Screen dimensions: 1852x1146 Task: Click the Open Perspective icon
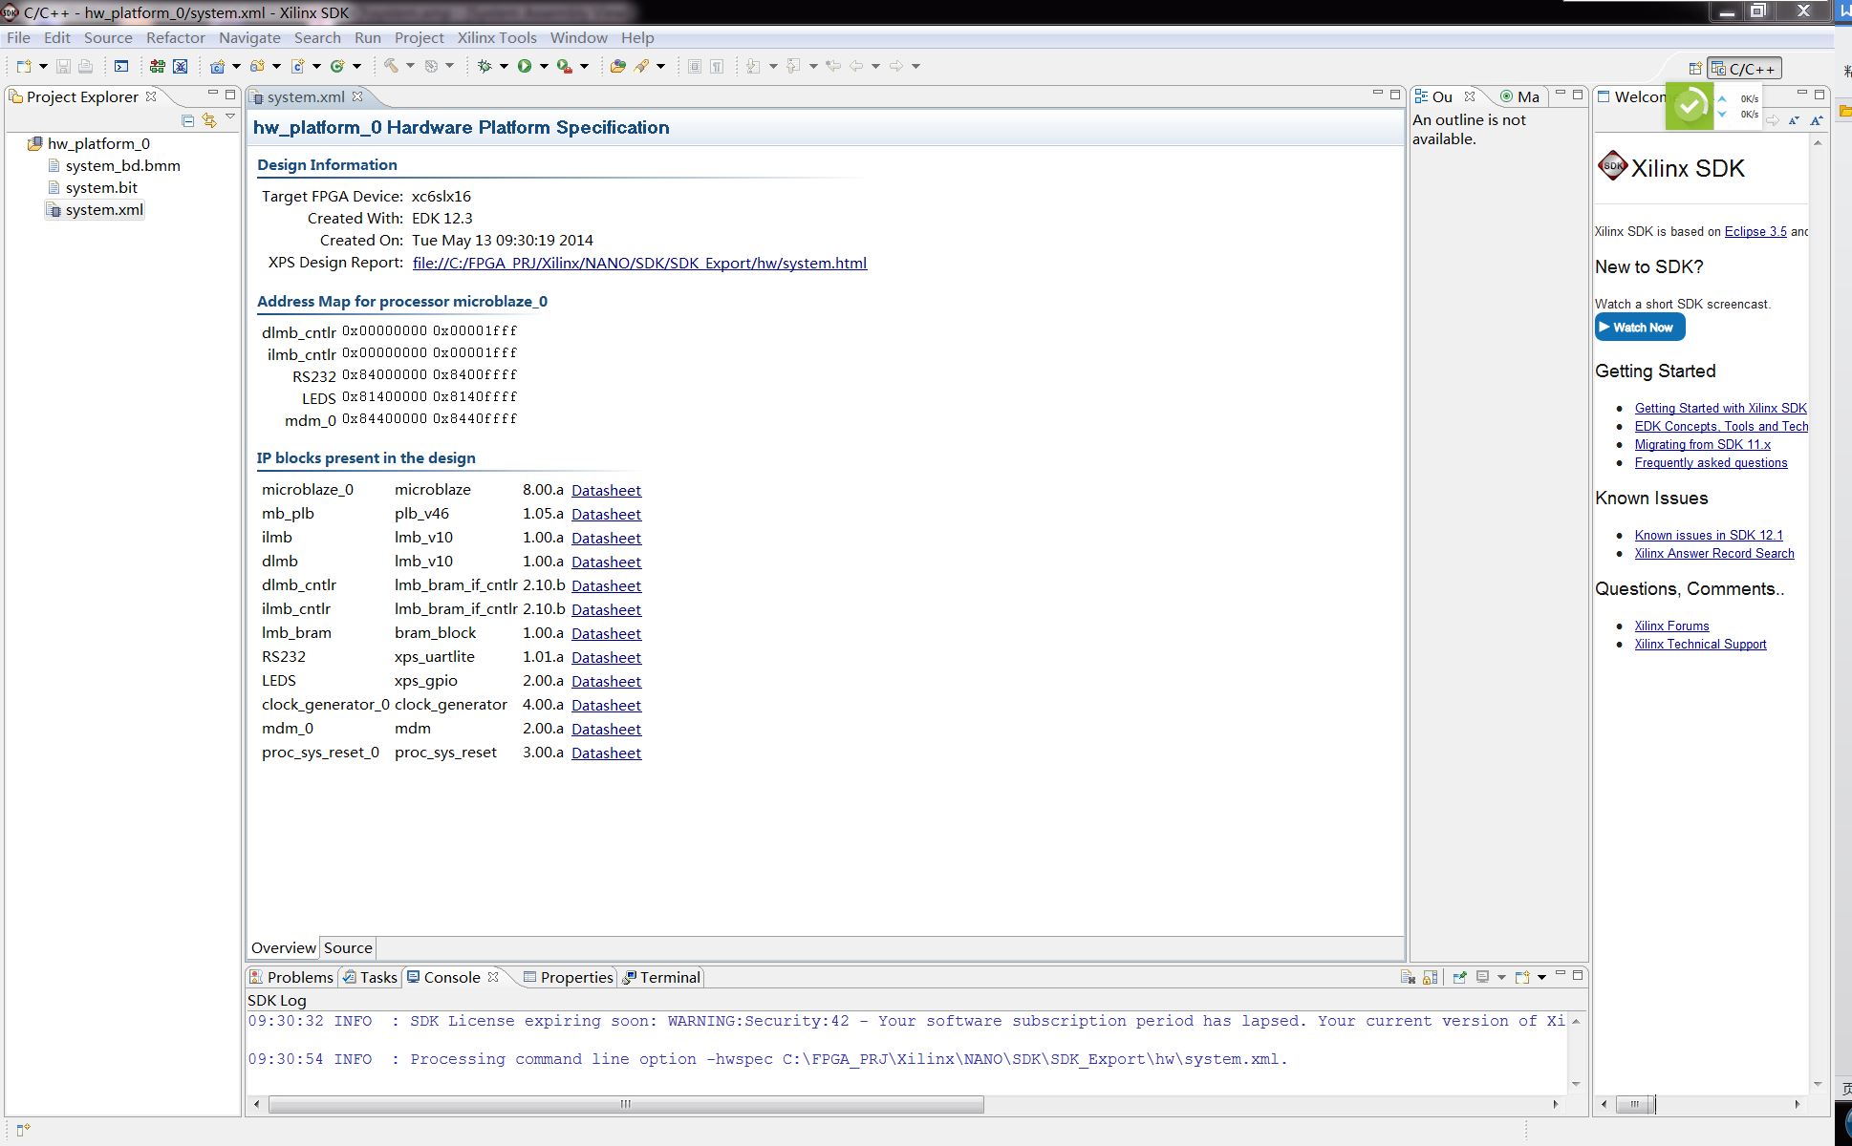pyautogui.click(x=1694, y=69)
